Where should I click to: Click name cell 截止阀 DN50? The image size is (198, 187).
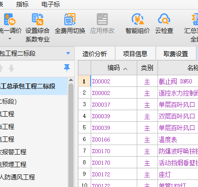(x=176, y=81)
